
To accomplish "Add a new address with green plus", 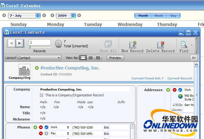I will click(x=168, y=90).
